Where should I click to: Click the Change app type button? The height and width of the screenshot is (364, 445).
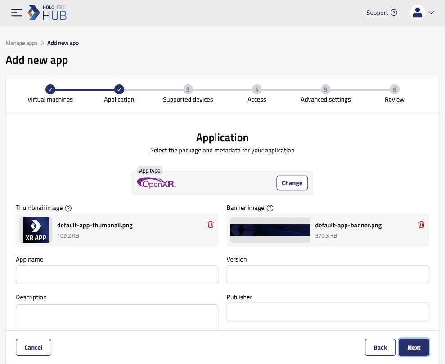click(292, 183)
